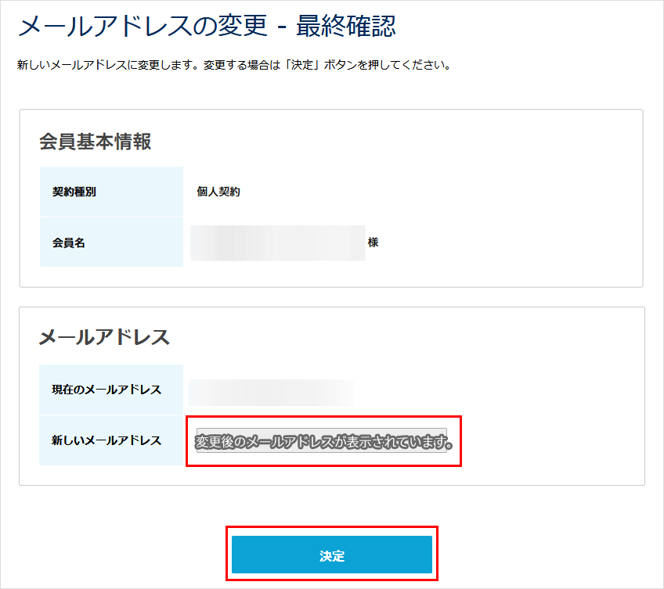Click the sentence 新しいメールアドレスに変更します
664x589 pixels.
pyautogui.click(x=106, y=65)
